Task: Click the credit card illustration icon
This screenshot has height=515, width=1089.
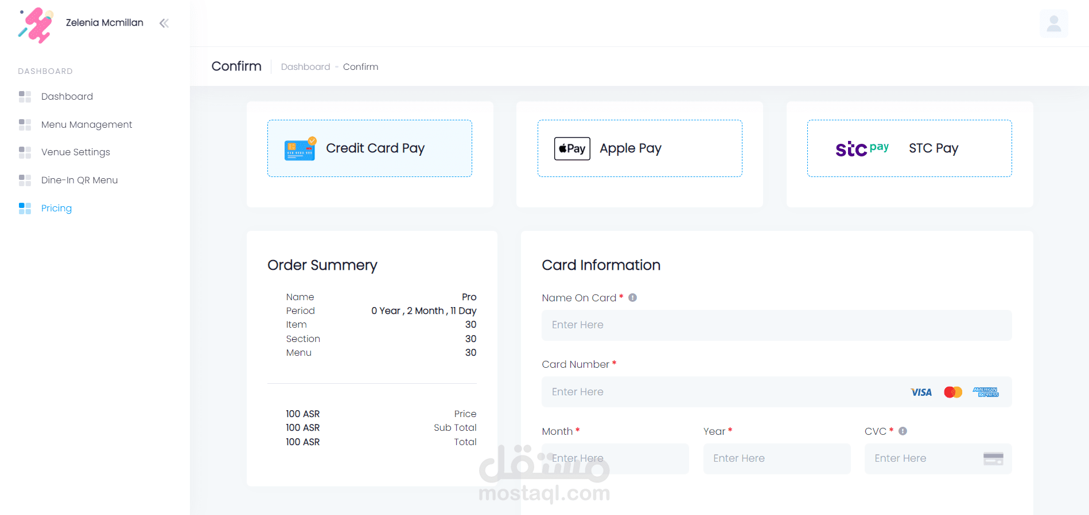Action: 300,149
